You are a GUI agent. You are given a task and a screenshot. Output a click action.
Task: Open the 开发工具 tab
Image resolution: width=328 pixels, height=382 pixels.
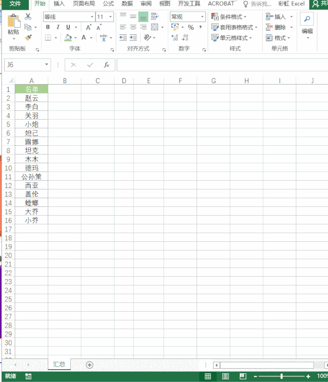189,4
